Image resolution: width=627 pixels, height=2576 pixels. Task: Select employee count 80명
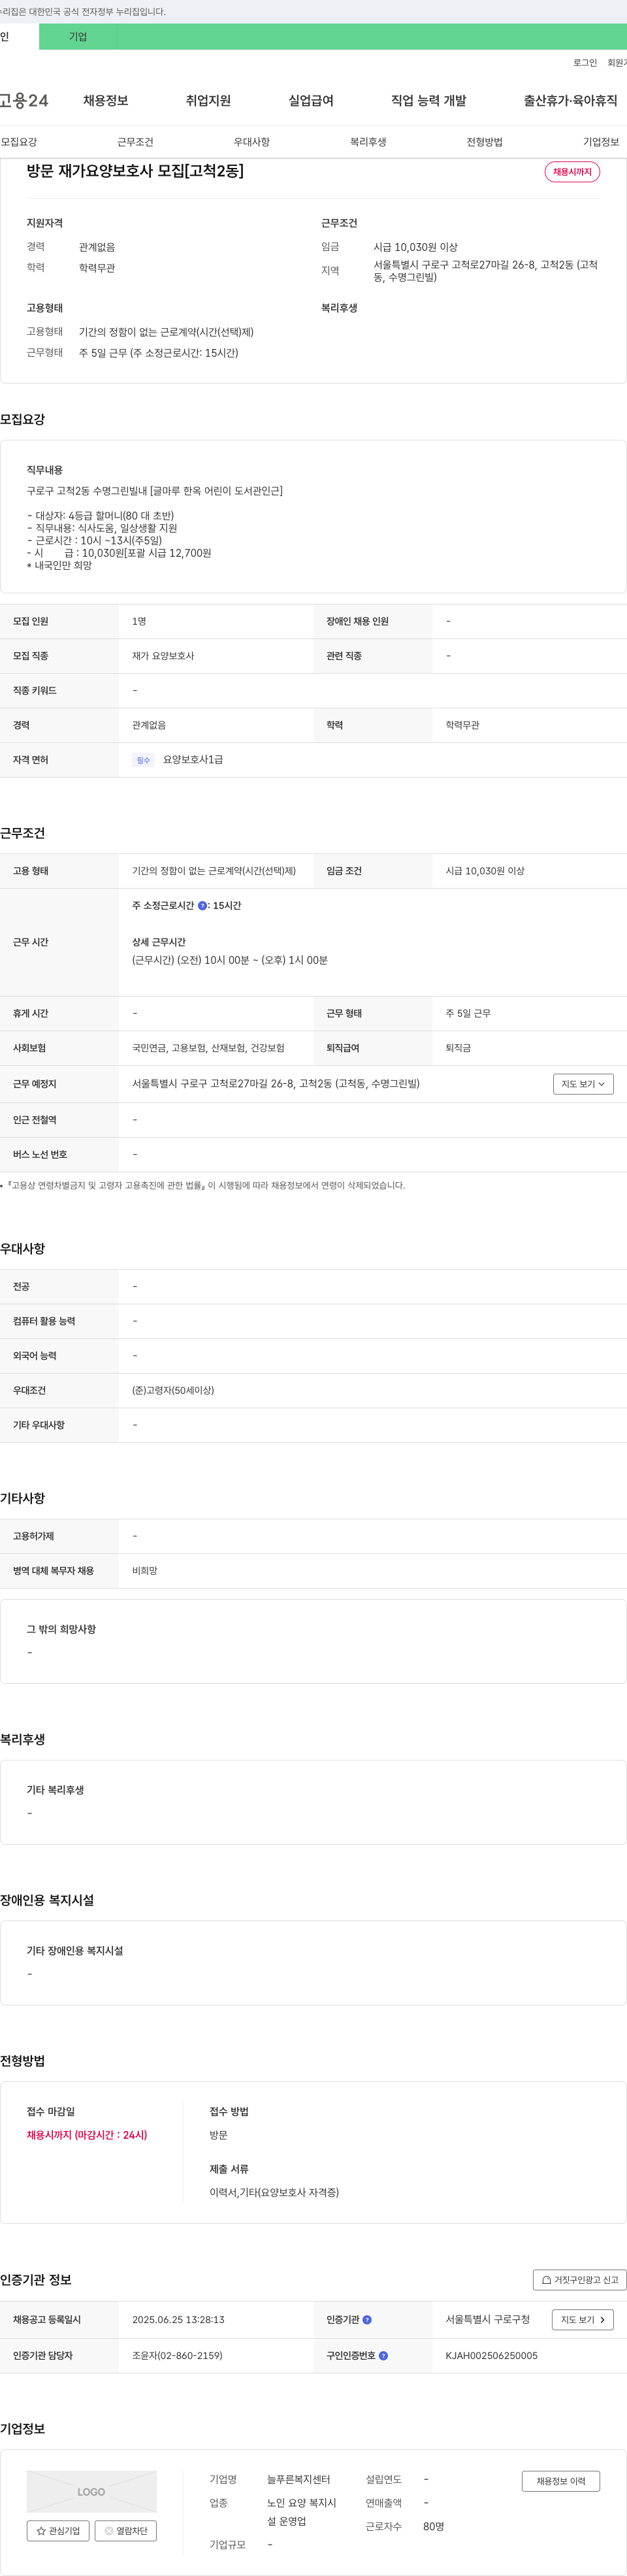coord(434,2526)
